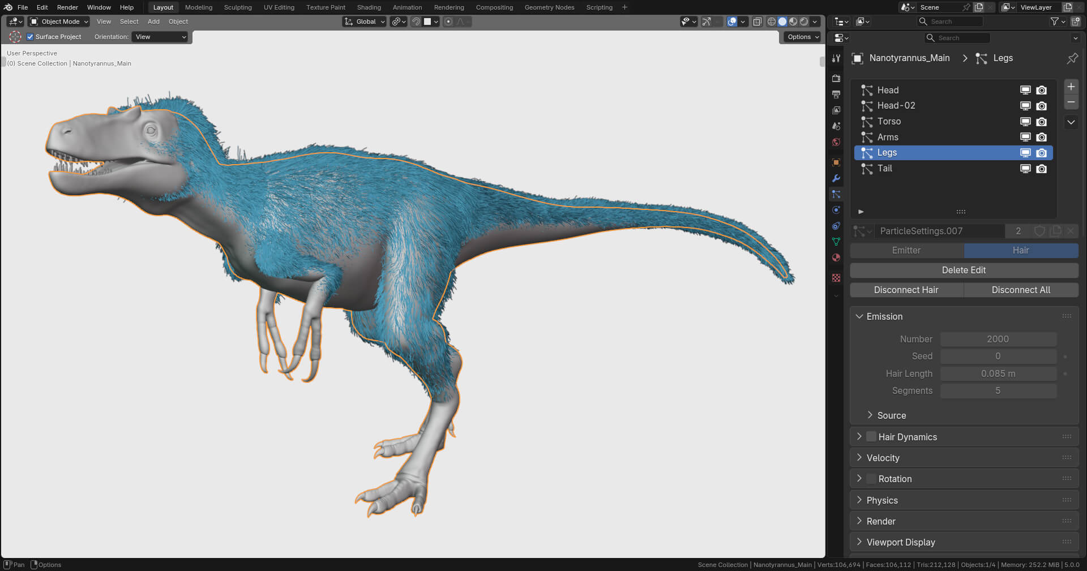1087x571 pixels.
Task: Open the Render properties tab
Action: click(836, 78)
